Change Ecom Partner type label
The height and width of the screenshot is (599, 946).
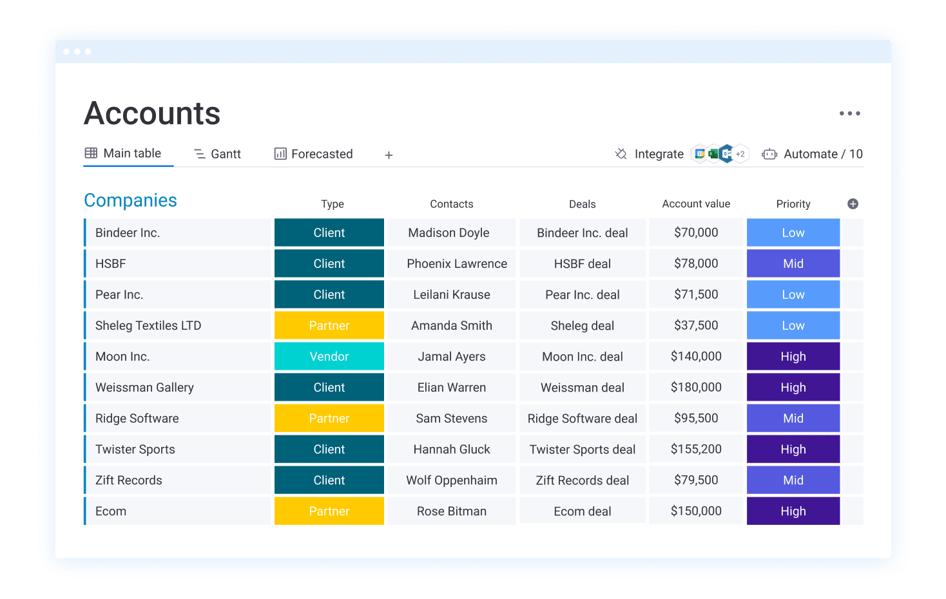(329, 511)
